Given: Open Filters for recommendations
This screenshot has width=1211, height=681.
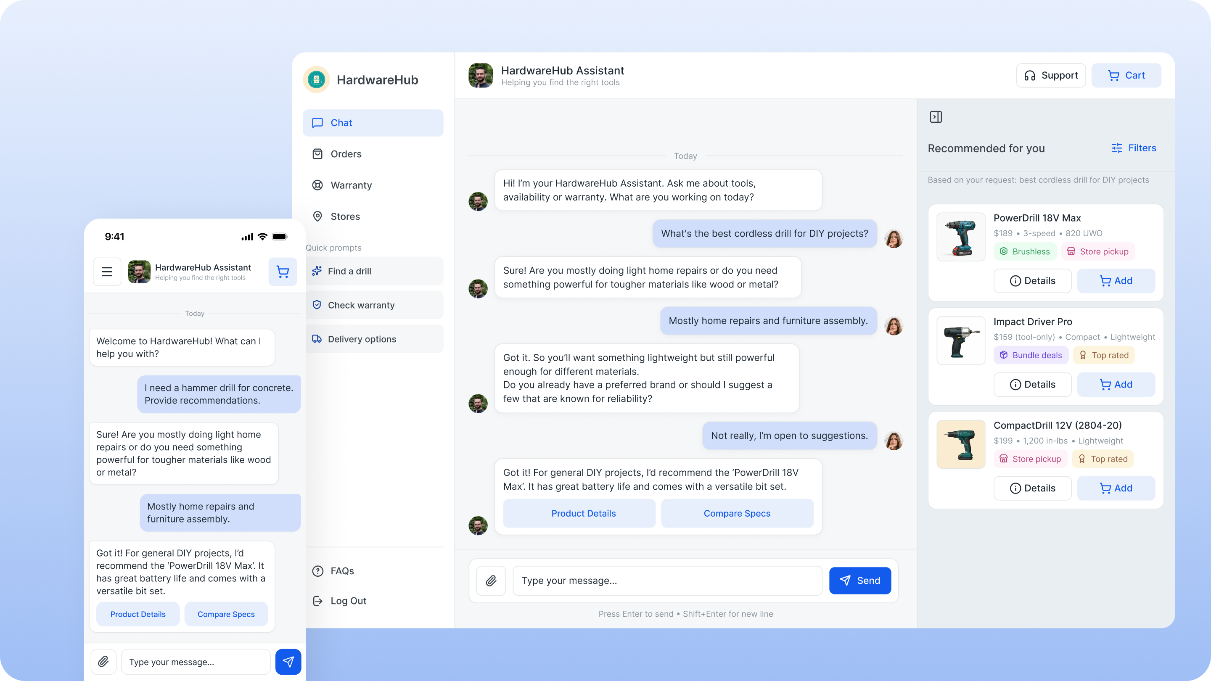Looking at the screenshot, I should 1134,148.
